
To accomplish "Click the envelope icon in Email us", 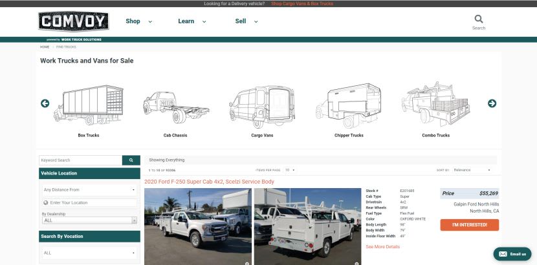I will 503,254.
